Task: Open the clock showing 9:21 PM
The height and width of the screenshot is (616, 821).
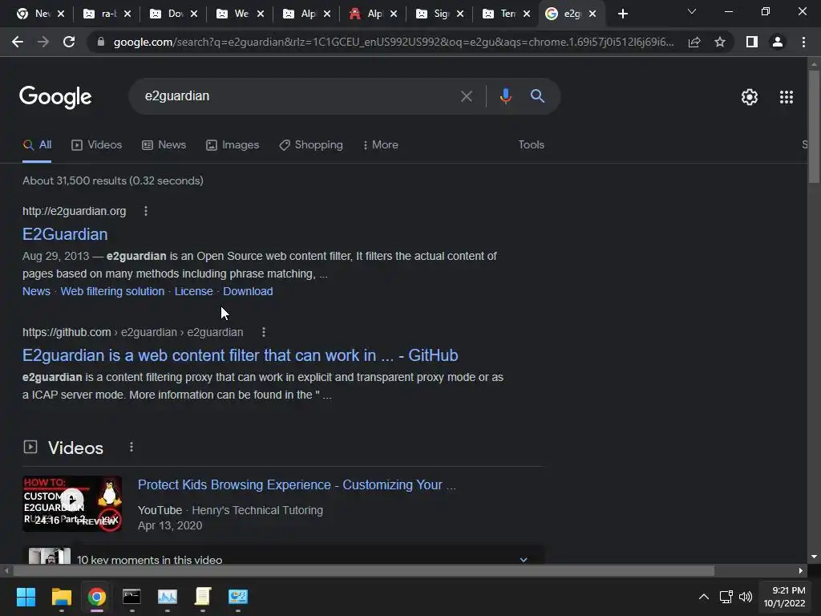Action: coord(784,597)
